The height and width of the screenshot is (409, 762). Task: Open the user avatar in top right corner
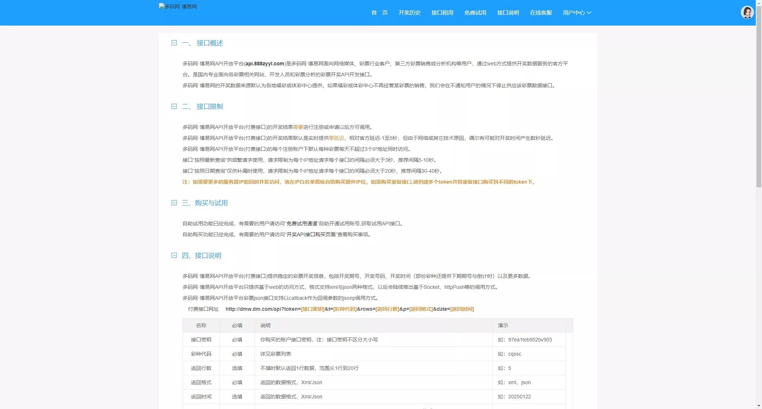(x=747, y=12)
